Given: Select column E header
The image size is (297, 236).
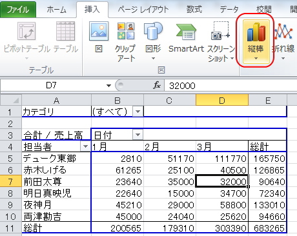Looking at the screenshot, I should click(x=268, y=101).
